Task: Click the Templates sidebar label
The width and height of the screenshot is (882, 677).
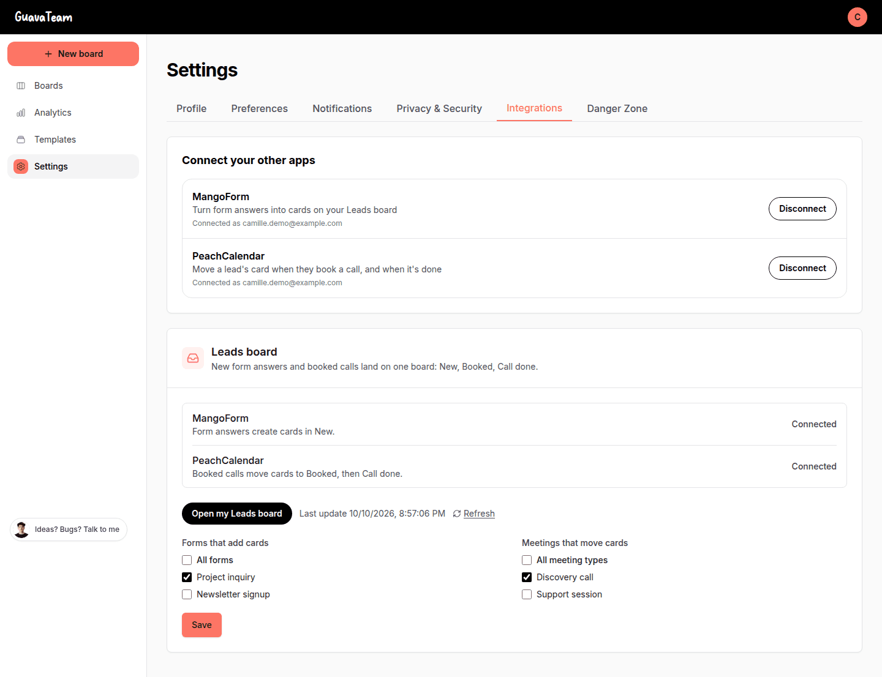Action: pyautogui.click(x=55, y=140)
